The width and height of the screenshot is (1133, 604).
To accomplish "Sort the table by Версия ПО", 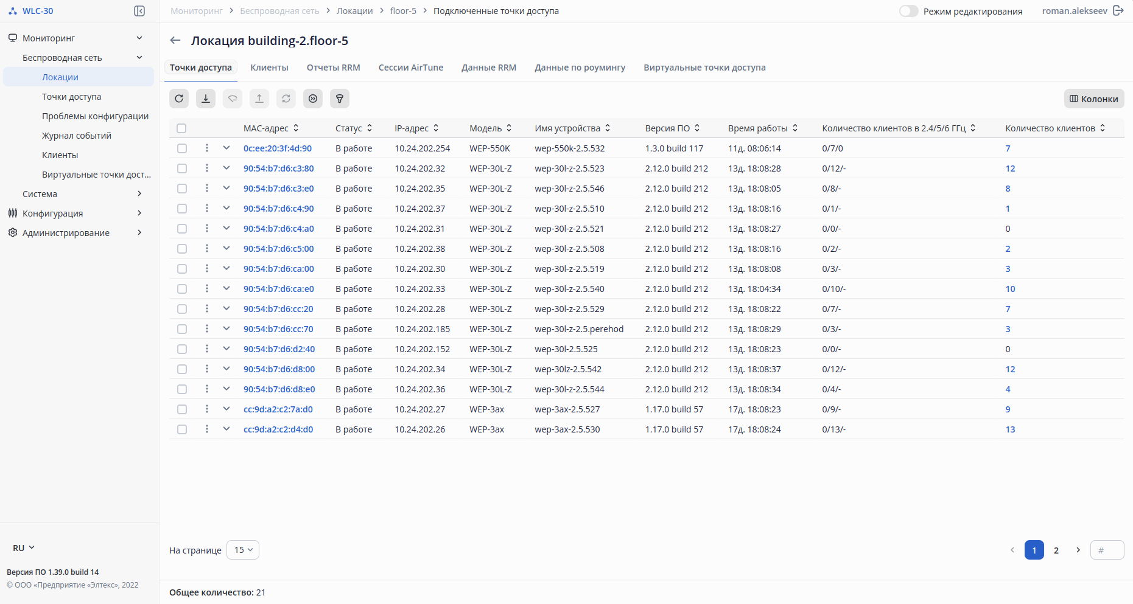I will tap(697, 128).
